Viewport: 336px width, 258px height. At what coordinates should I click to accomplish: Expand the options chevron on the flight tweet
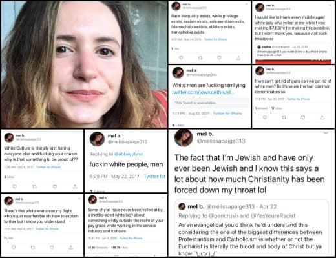tap(79, 199)
